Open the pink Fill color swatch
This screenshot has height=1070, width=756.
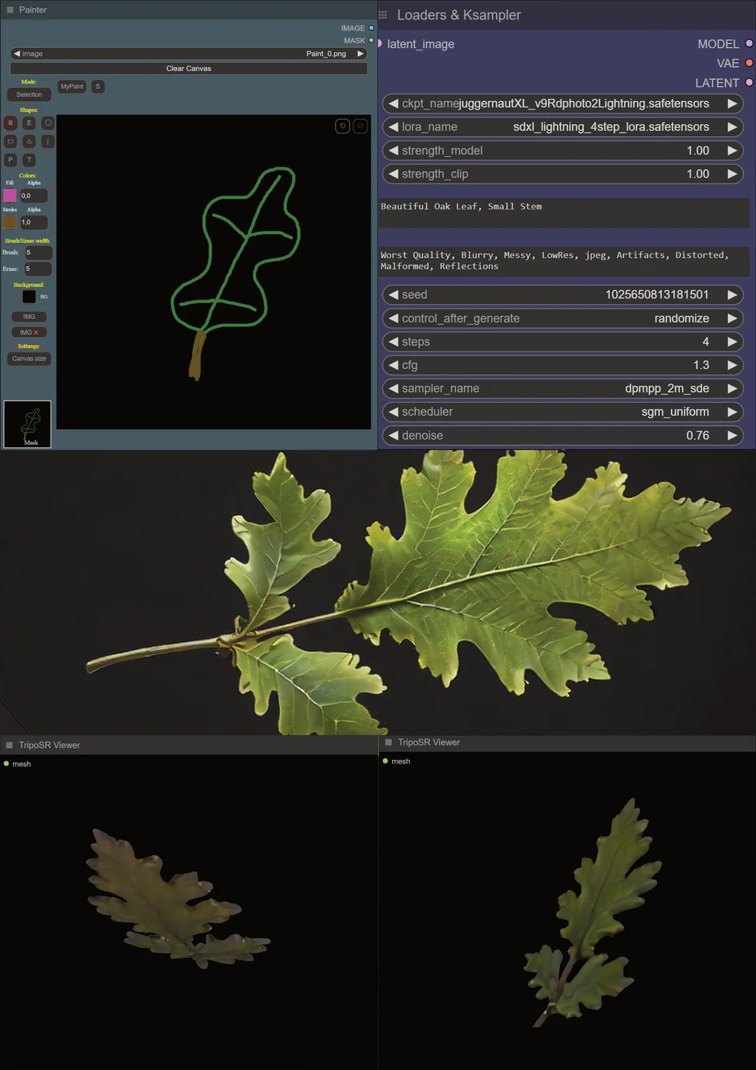click(x=10, y=196)
